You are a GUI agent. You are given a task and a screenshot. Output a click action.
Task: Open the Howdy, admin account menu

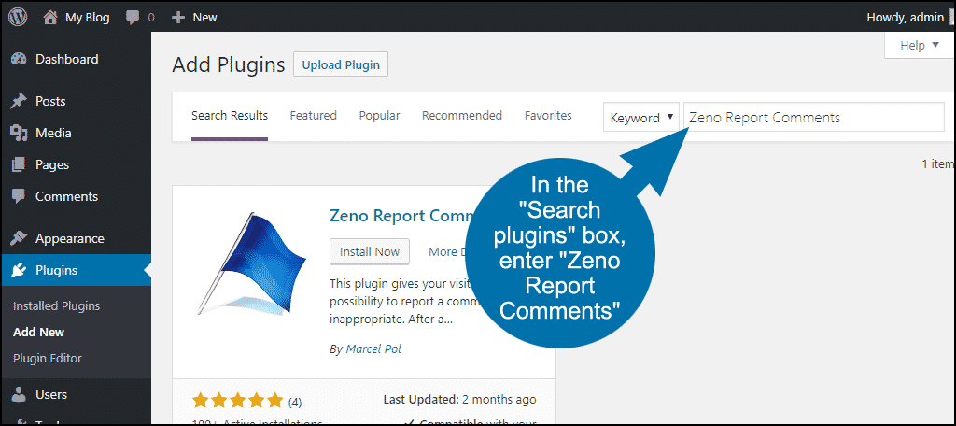(905, 18)
